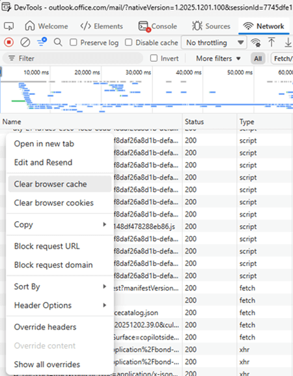Click 30,000 ms timeline marker
The height and width of the screenshot is (376, 293).
(x=138, y=72)
